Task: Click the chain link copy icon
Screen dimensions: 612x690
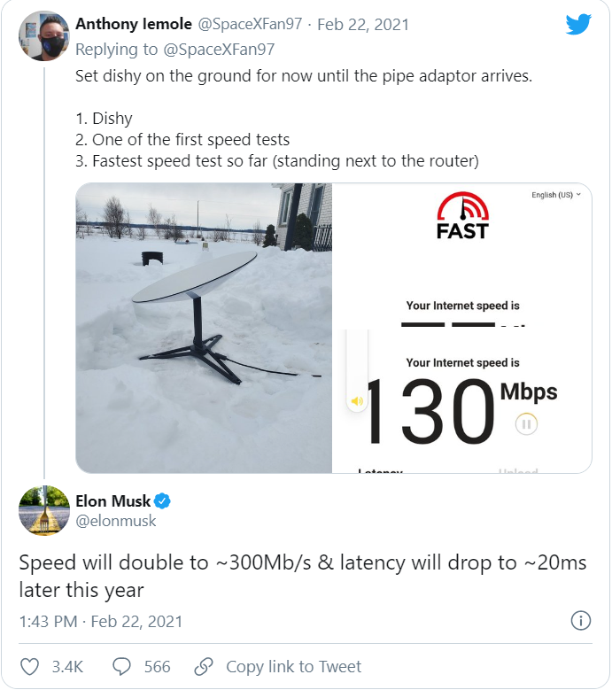Action: (x=204, y=666)
